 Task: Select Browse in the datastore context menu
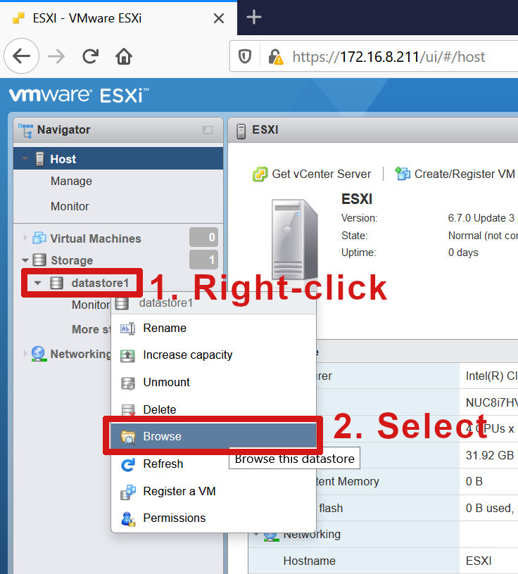click(x=213, y=436)
